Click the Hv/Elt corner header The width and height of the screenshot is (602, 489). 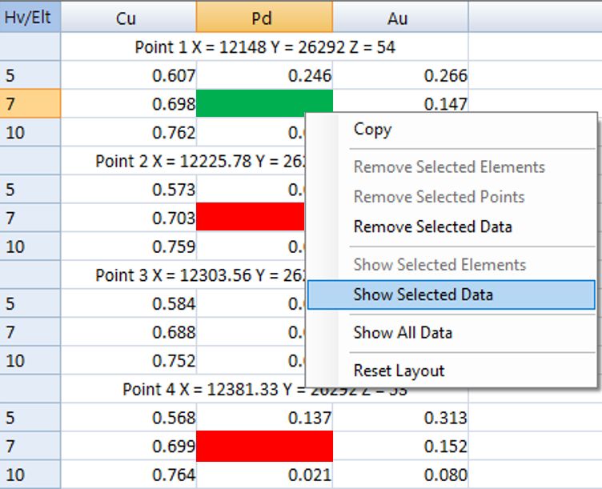[x=29, y=17]
